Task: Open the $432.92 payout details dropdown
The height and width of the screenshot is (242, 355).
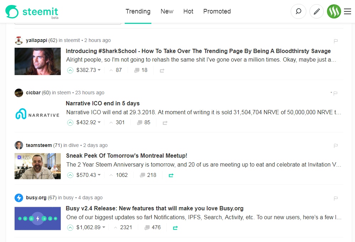Action: [100, 122]
